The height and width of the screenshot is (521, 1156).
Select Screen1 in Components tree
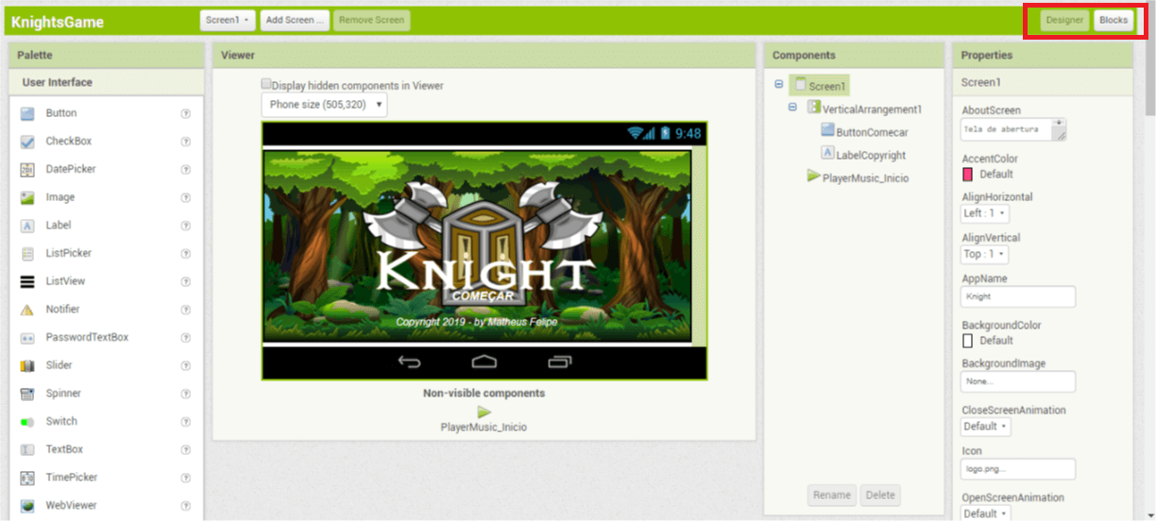pyautogui.click(x=820, y=86)
